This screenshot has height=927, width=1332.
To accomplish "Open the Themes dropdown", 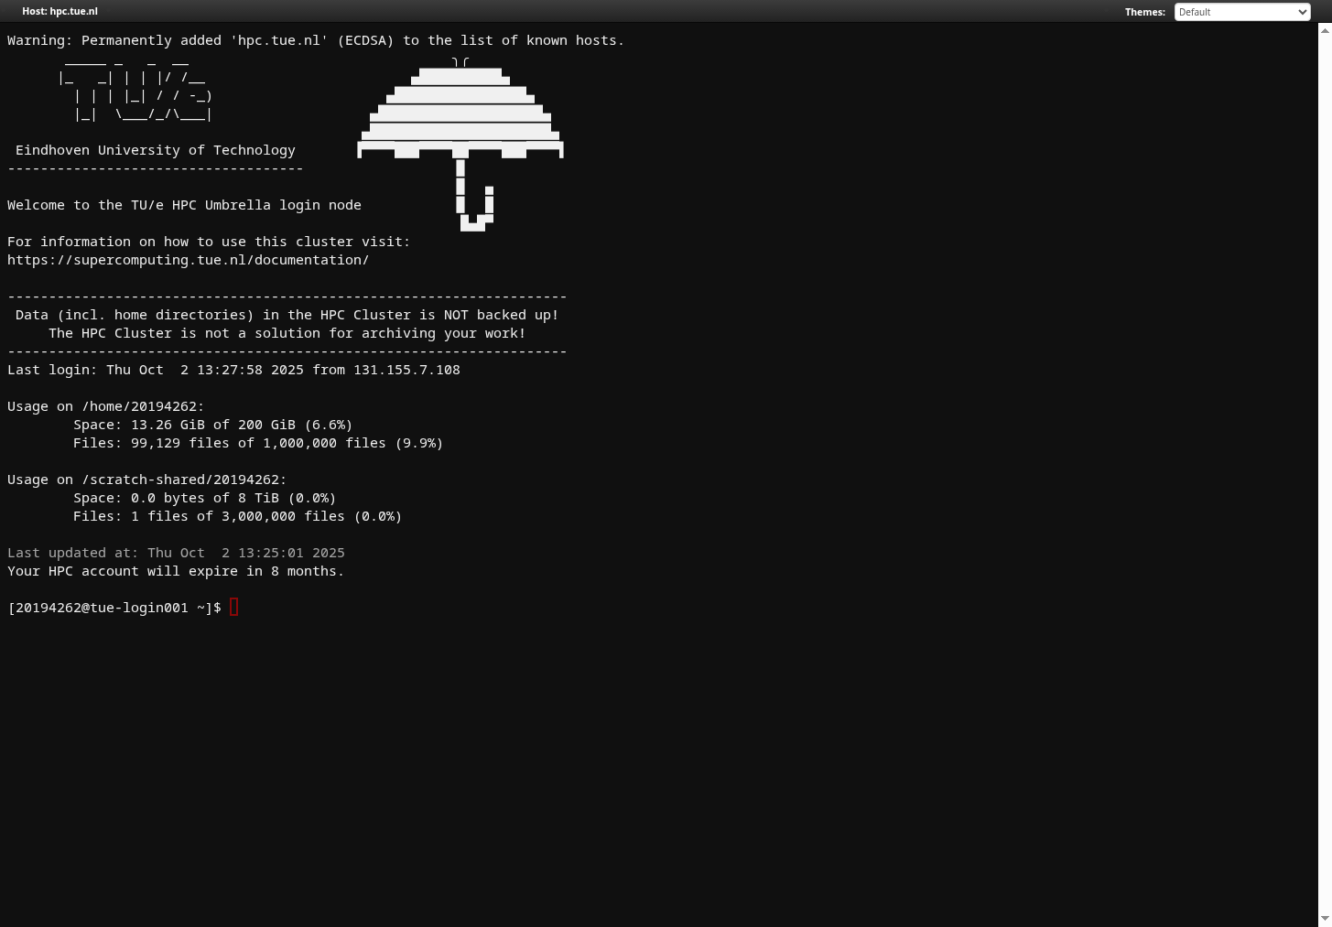I will [1241, 12].
